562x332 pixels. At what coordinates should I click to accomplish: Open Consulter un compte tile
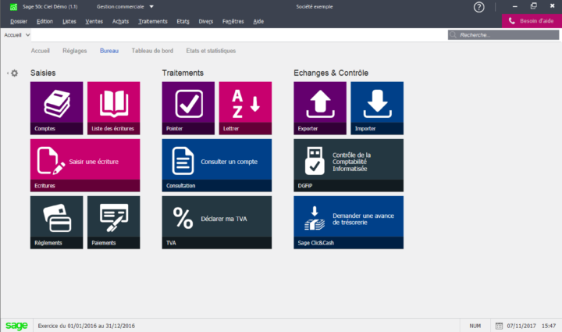(217, 166)
